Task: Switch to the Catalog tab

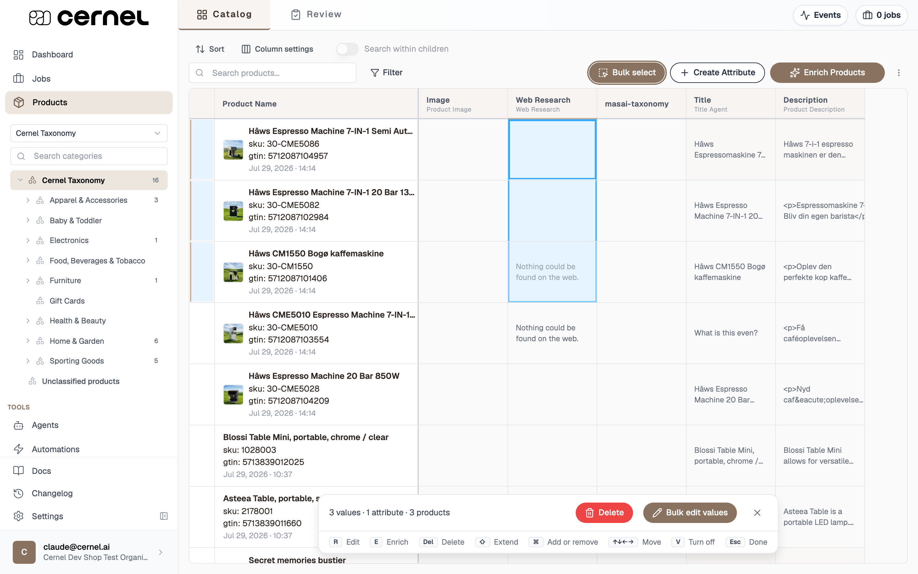Action: click(x=224, y=14)
